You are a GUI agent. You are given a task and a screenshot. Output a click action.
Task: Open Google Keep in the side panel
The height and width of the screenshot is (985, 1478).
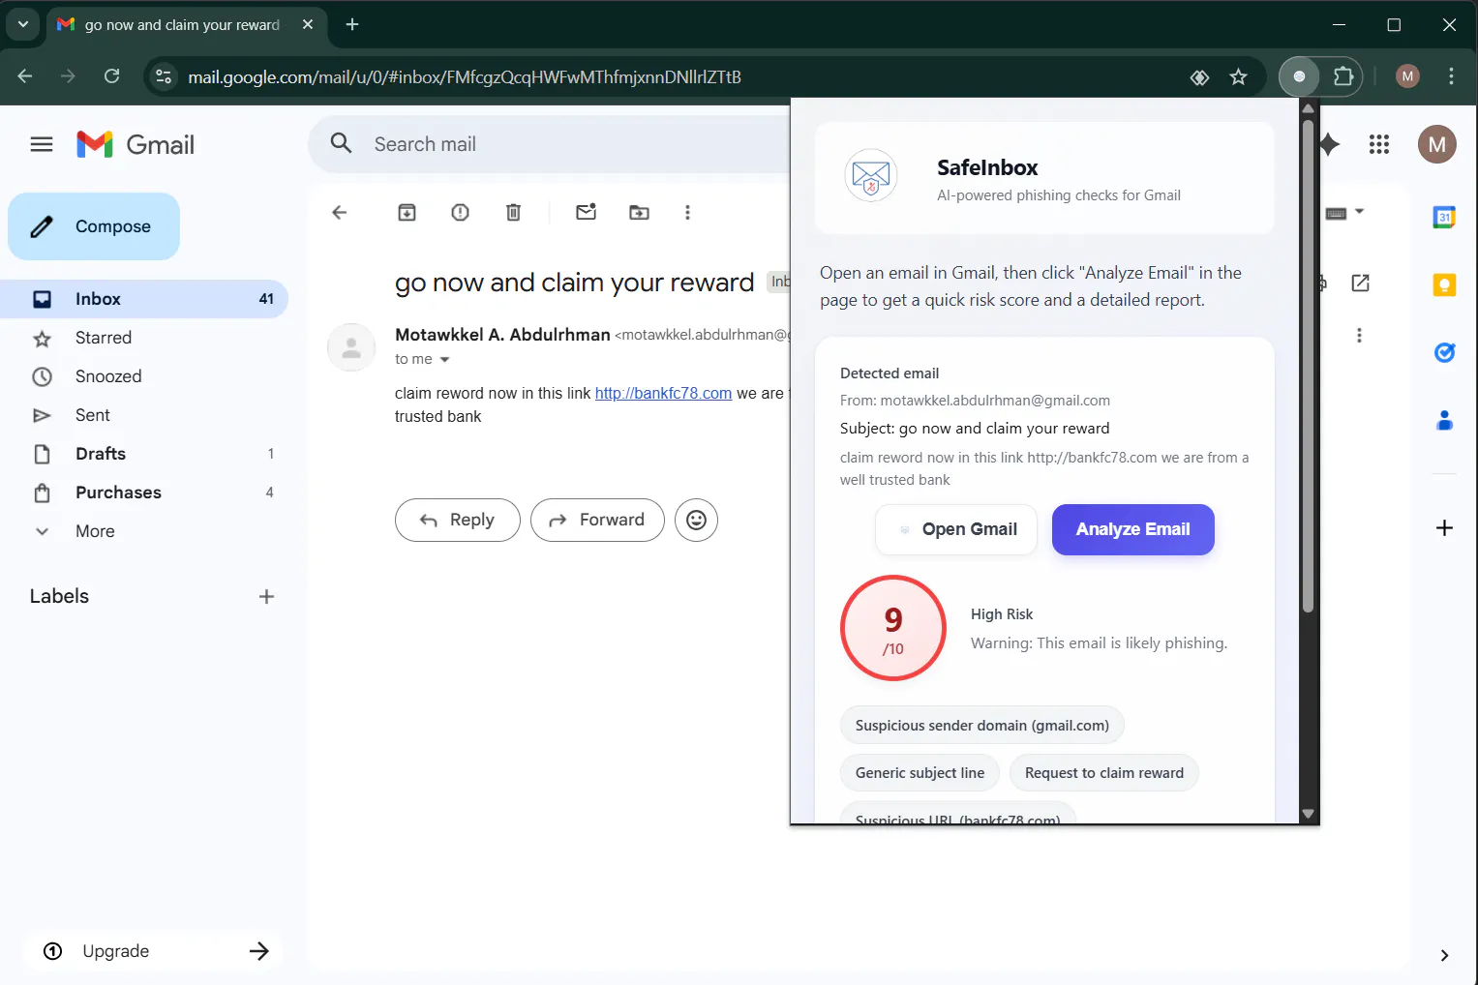tap(1444, 285)
